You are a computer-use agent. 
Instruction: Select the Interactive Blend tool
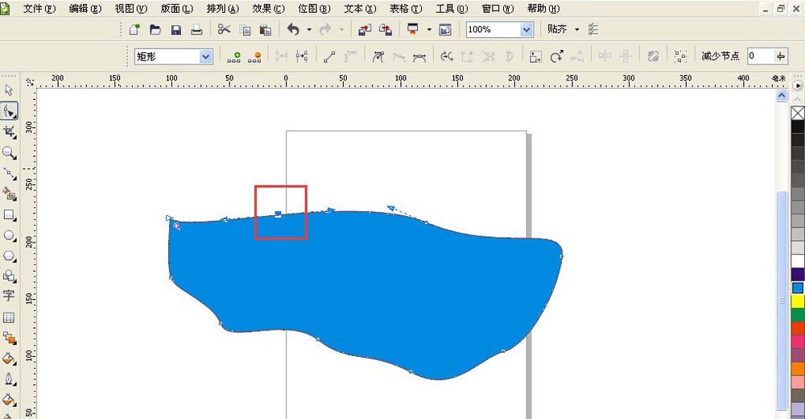tap(9, 338)
